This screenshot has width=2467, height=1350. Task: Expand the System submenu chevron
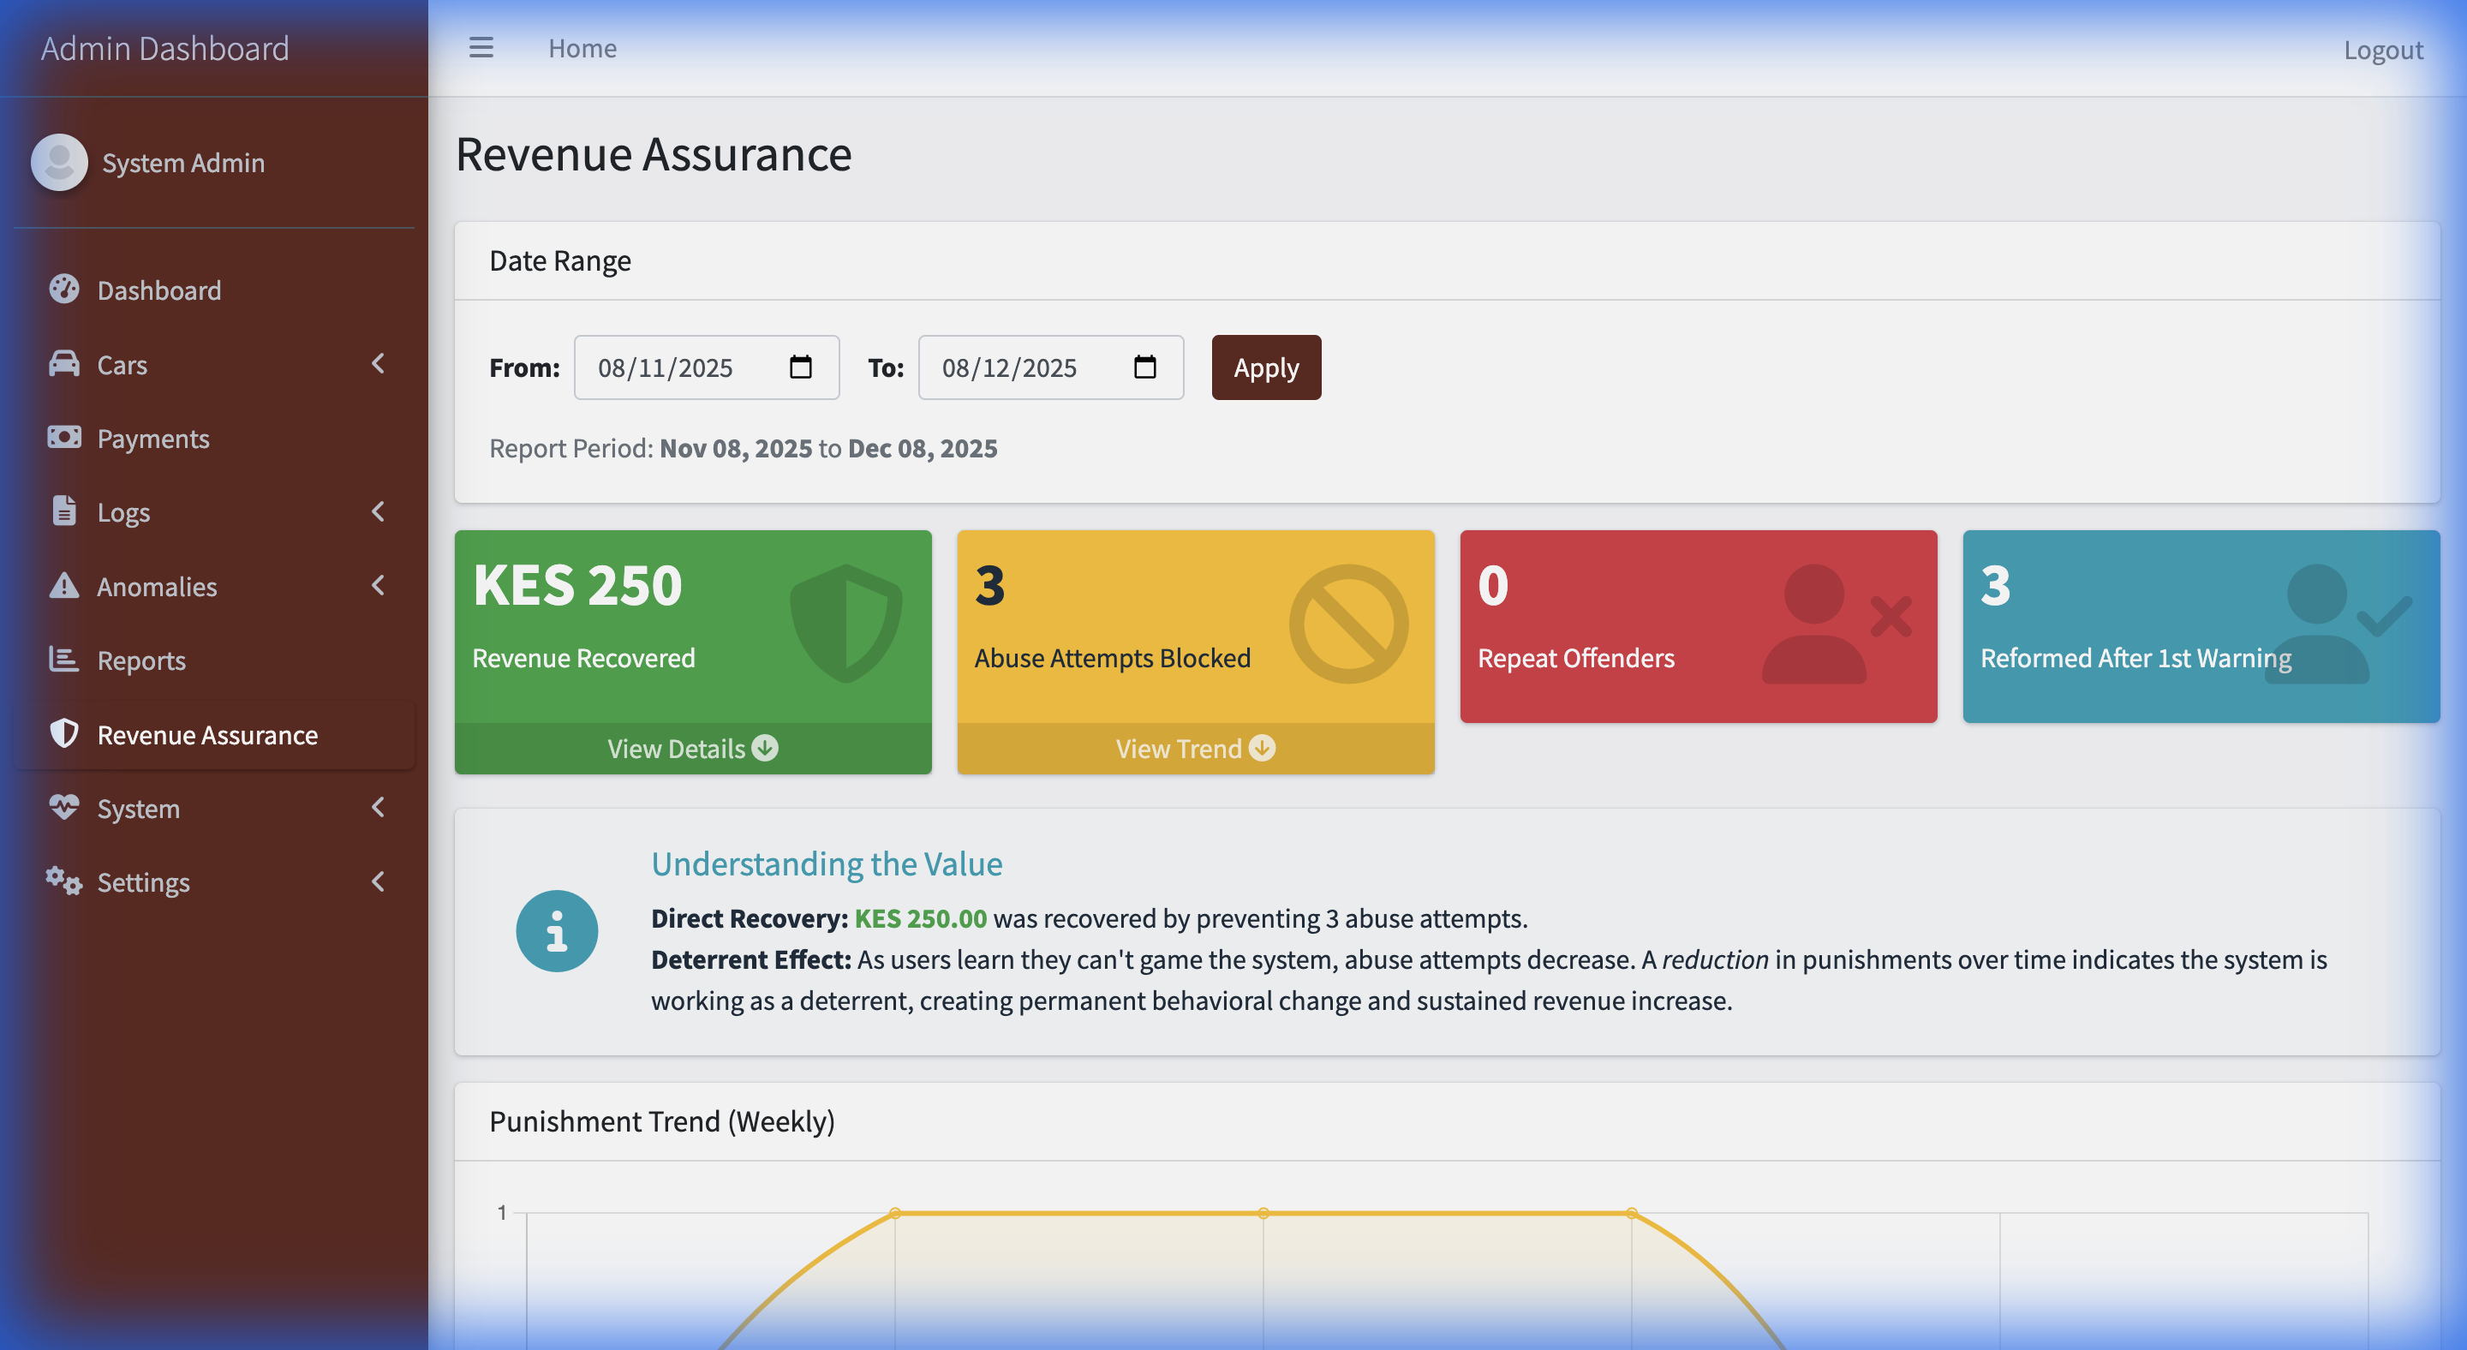pyautogui.click(x=379, y=807)
